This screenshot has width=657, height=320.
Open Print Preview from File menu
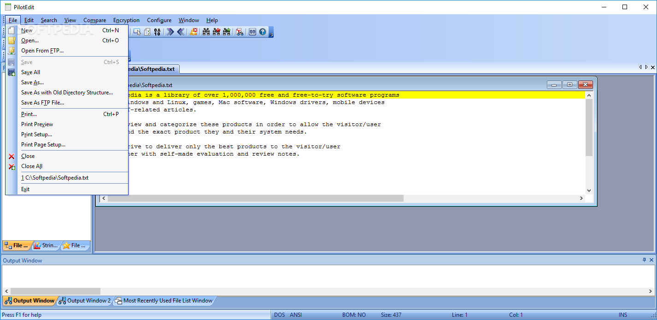(x=67, y=124)
